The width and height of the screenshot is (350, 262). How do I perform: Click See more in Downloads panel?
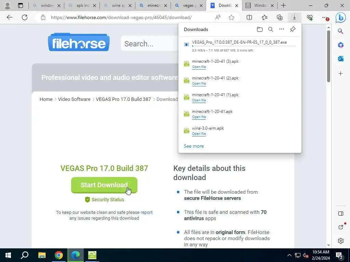click(194, 146)
